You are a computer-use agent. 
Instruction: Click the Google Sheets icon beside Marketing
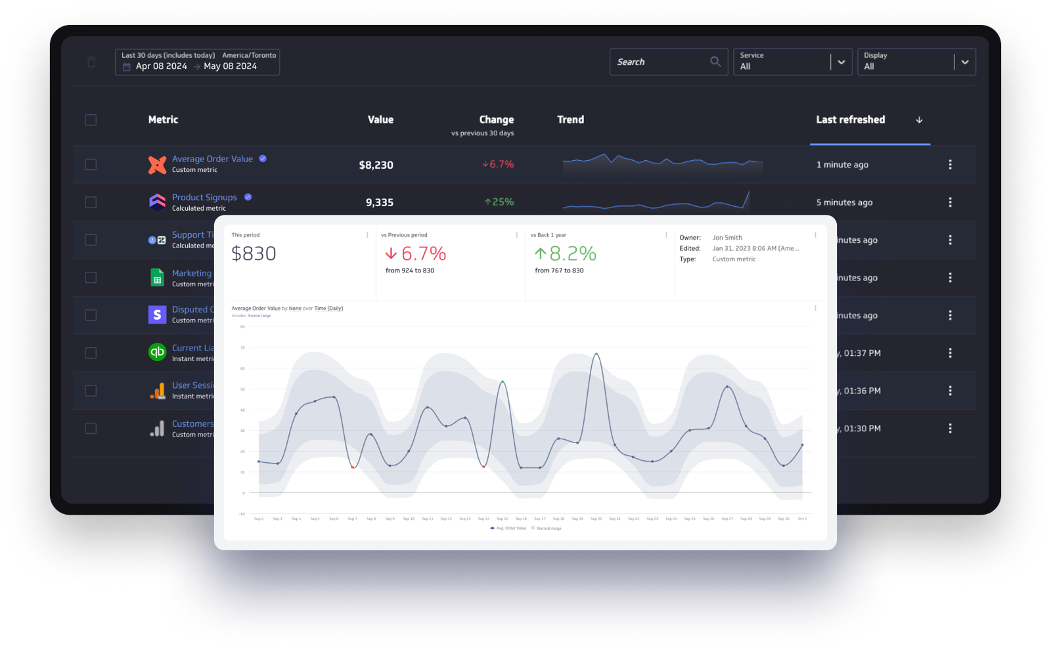(157, 278)
